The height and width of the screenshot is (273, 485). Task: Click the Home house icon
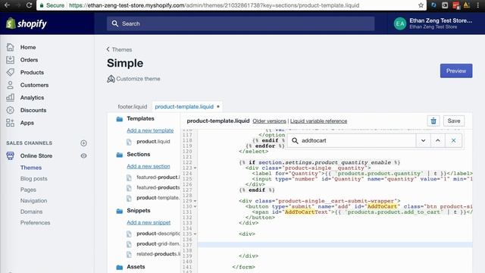[10, 47]
